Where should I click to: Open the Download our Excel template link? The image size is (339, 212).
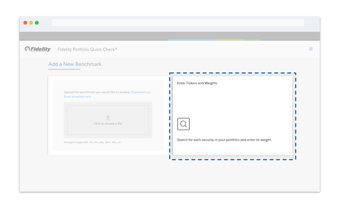pyautogui.click(x=141, y=92)
